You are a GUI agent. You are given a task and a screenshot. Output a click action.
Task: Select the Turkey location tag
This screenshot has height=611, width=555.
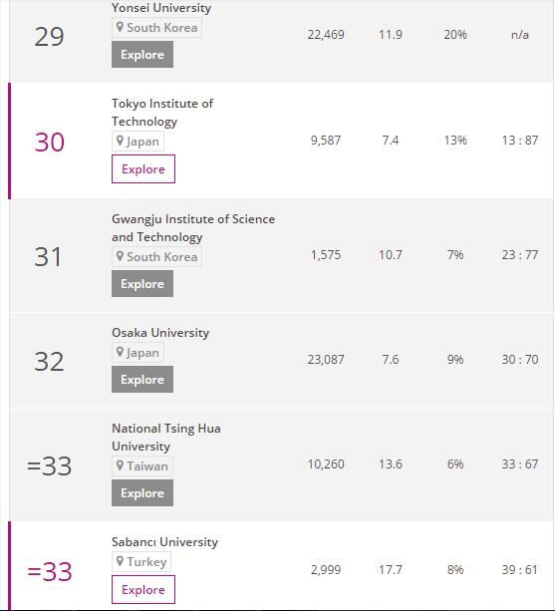[141, 561]
